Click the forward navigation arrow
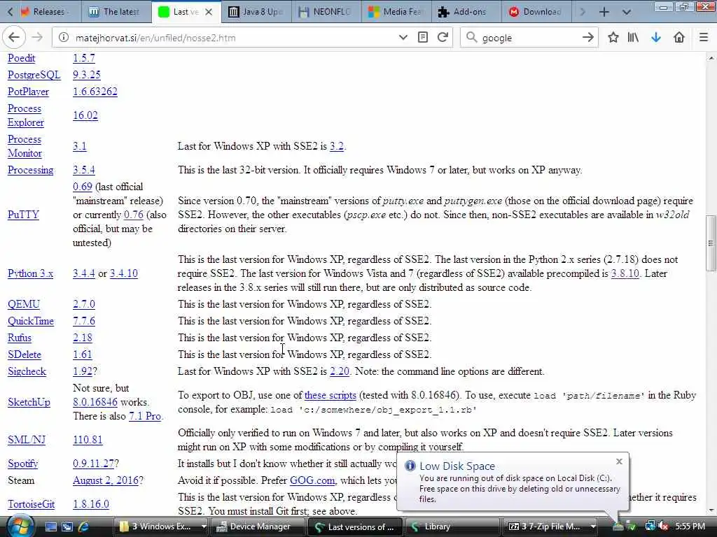 (x=38, y=38)
